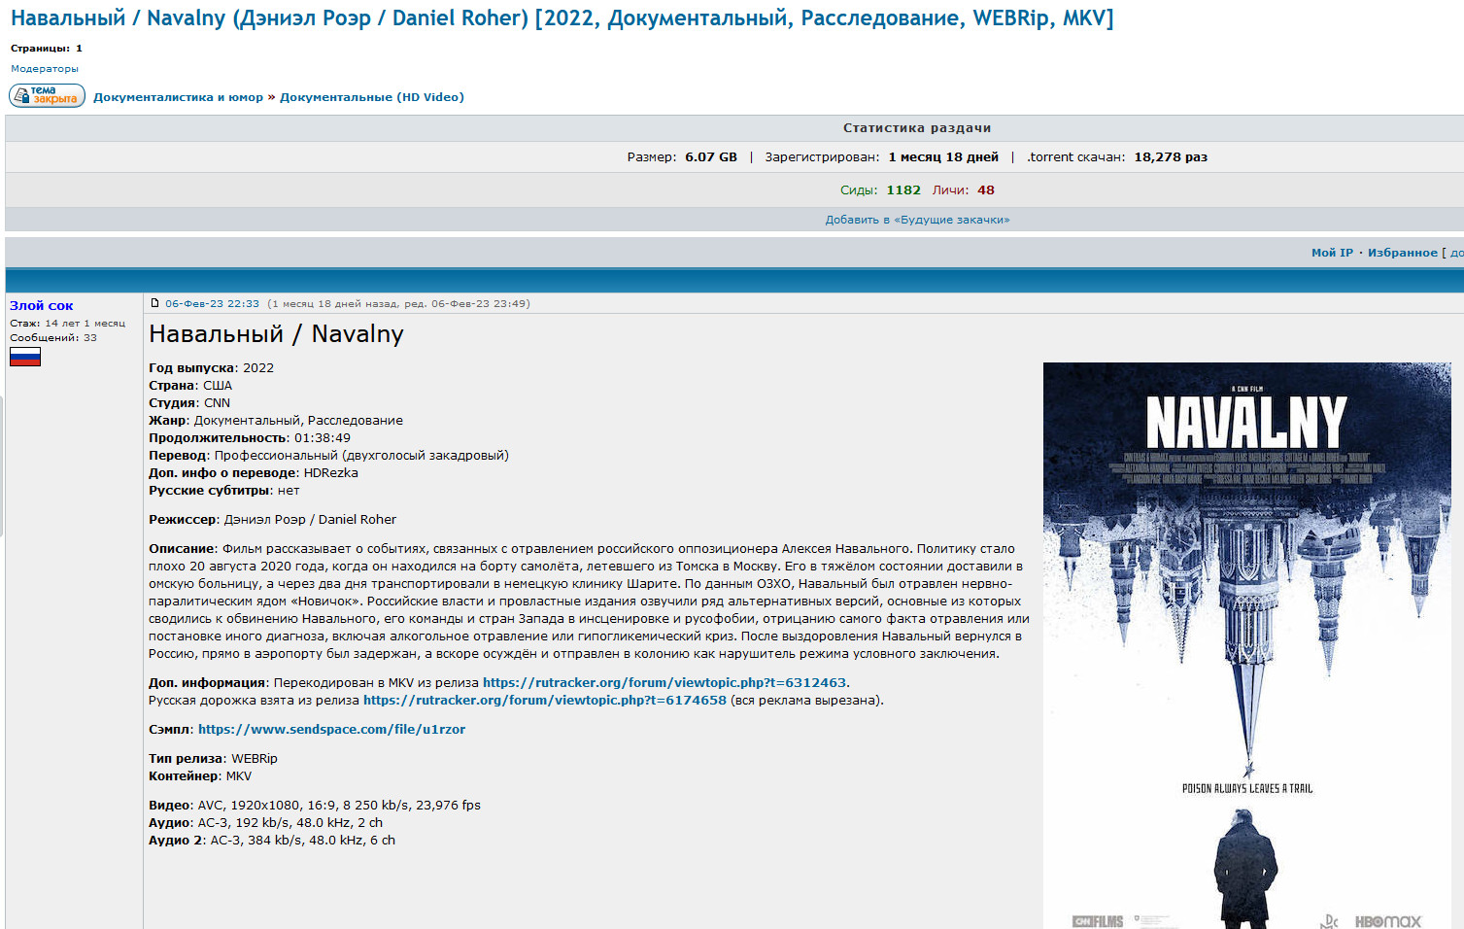Open the sendspace sample link

click(x=331, y=730)
